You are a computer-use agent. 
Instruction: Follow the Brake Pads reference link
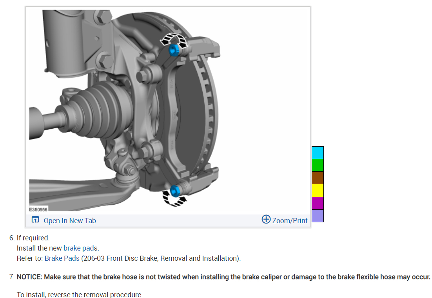pyautogui.click(x=62, y=258)
